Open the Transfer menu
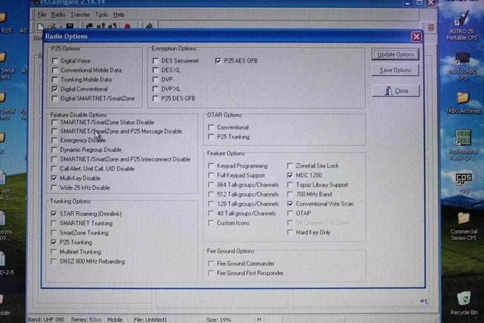484x323 pixels. [79, 14]
